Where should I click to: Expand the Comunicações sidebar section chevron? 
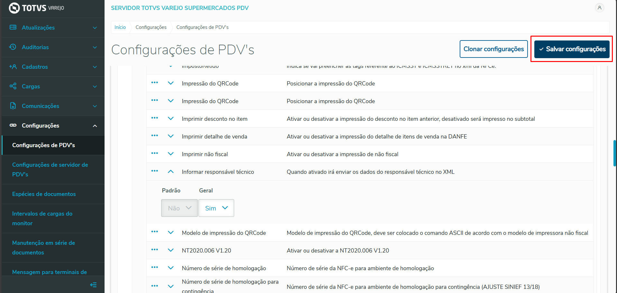95,106
